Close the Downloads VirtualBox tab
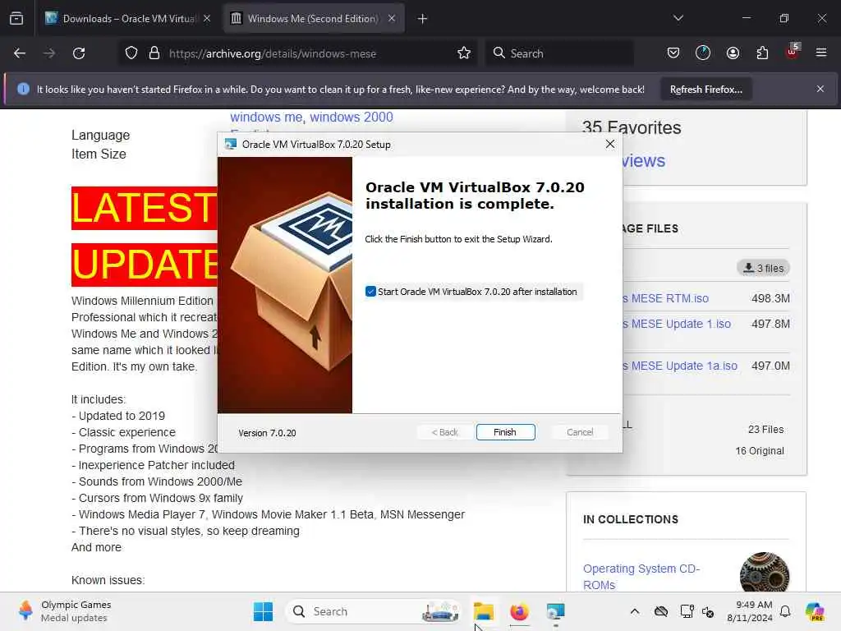841x631 pixels. pos(207,19)
